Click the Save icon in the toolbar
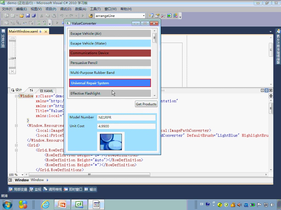Image resolution: width=281 pixels, height=210 pixels. point(28,16)
